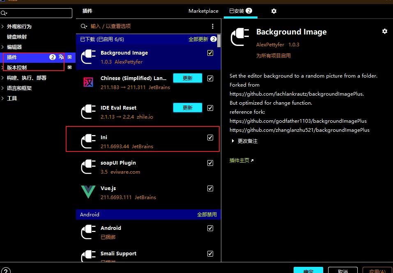The height and width of the screenshot is (273, 393).
Task: Uncheck the Android plugin checkbox
Action: click(210, 228)
